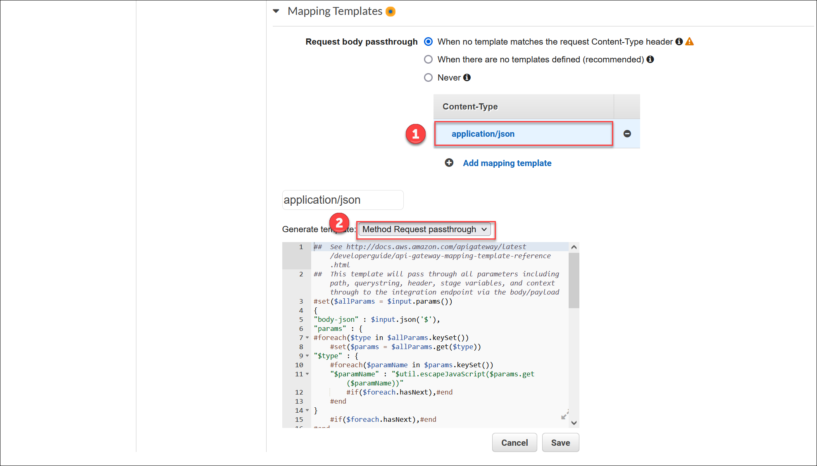
Task: Click info icon after Content-Type header option
Action: 679,42
